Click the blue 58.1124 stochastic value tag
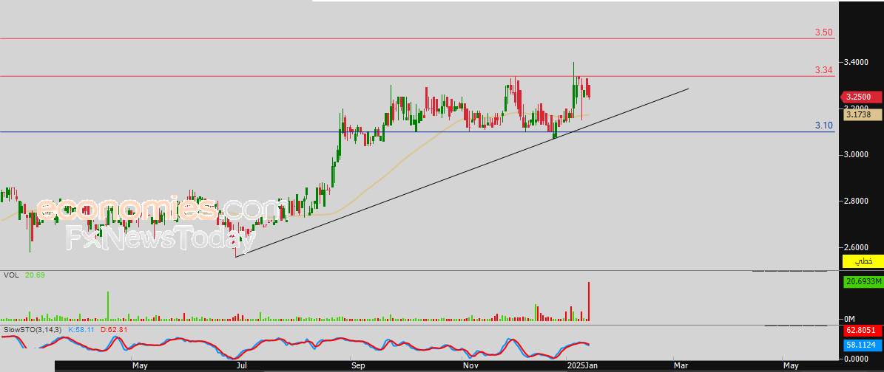884x372 pixels. [x=863, y=345]
